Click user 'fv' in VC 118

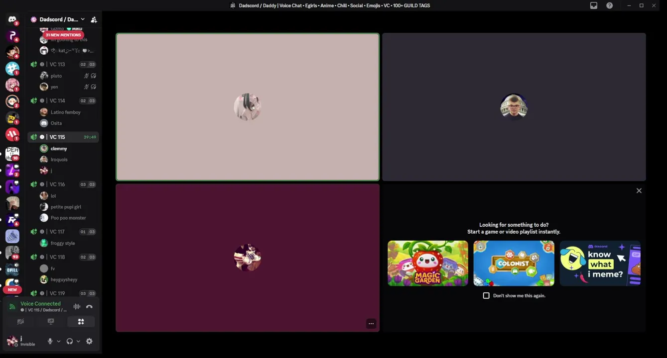68,268
